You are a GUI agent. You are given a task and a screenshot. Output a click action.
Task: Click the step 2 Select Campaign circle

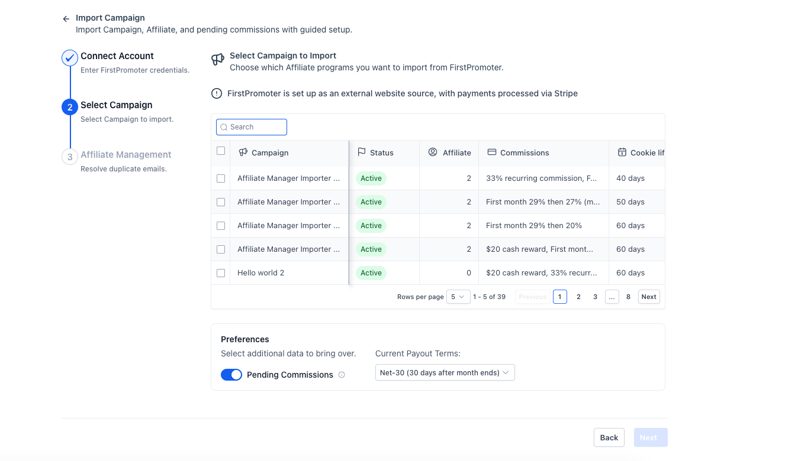pyautogui.click(x=70, y=107)
